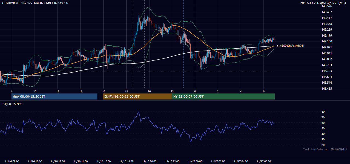Click hour label 4 under the price chart
This screenshot has height=164, width=350.
[241, 91]
